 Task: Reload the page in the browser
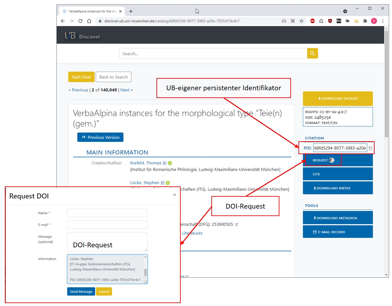click(x=80, y=21)
